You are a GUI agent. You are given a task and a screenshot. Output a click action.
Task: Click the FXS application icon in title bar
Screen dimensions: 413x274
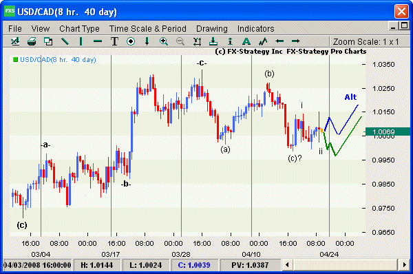[x=10, y=11]
